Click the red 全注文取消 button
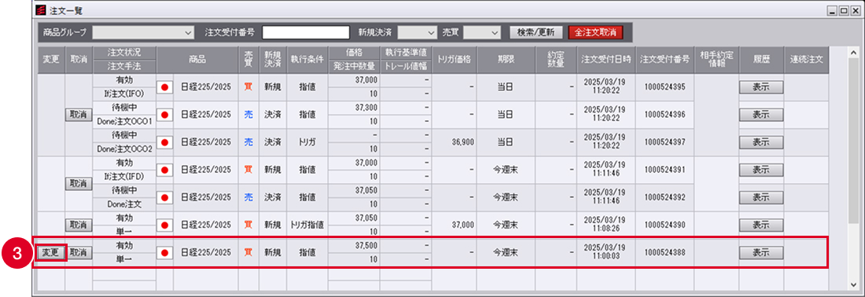 pos(595,32)
